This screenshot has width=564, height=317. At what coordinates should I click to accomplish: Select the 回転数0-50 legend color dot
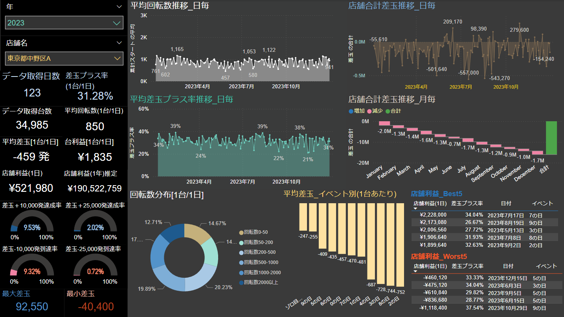(x=241, y=232)
